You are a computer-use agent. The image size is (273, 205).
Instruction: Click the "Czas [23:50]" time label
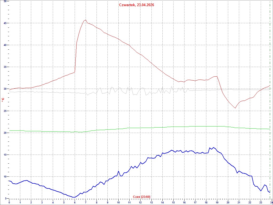pyautogui.click(x=142, y=197)
